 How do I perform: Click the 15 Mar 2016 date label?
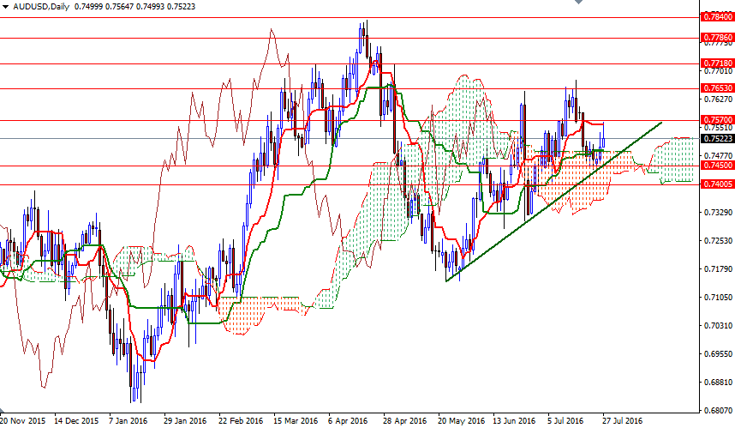pos(296,420)
